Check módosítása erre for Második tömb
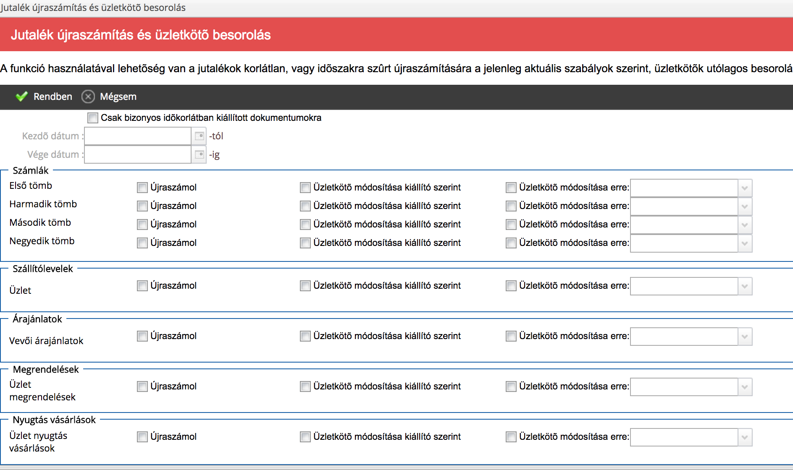This screenshot has width=793, height=470. tap(511, 225)
